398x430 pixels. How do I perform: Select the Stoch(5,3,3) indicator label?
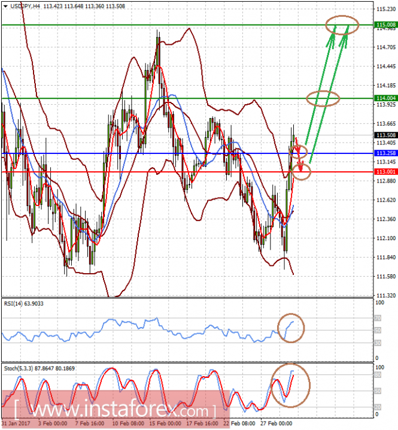point(39,368)
